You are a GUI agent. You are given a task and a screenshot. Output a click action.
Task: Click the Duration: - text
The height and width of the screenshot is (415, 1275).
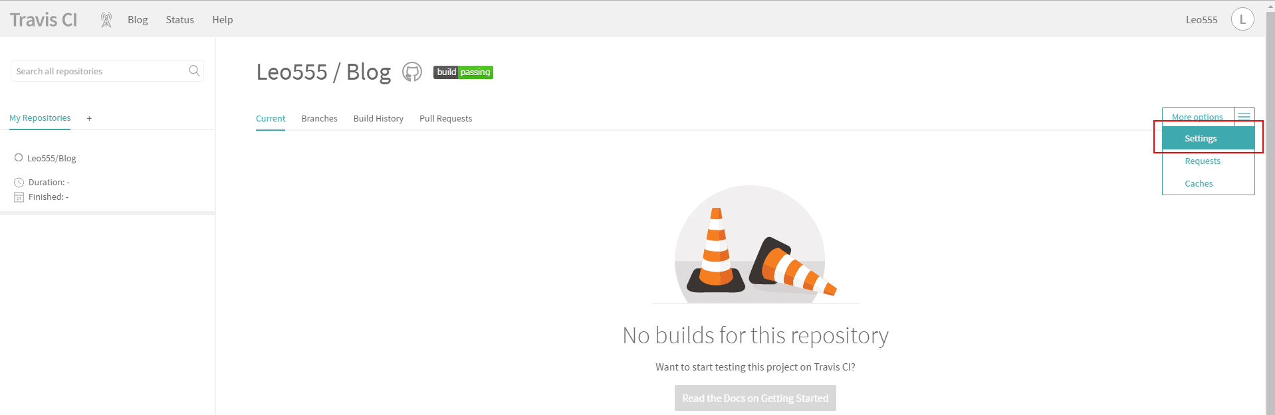point(49,182)
